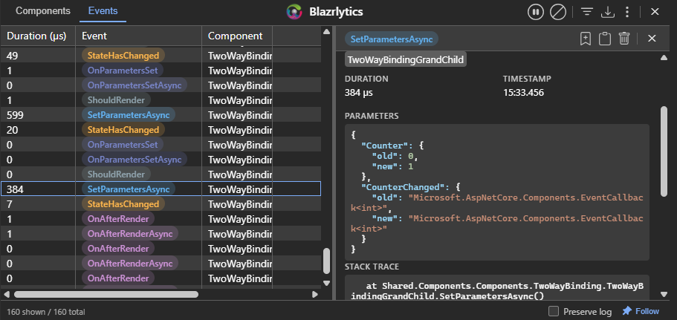Click the event list horizontal scrollbar thumb

(106, 295)
